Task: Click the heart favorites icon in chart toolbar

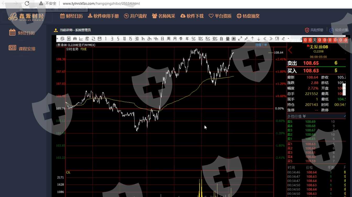Action: pyautogui.click(x=62, y=39)
